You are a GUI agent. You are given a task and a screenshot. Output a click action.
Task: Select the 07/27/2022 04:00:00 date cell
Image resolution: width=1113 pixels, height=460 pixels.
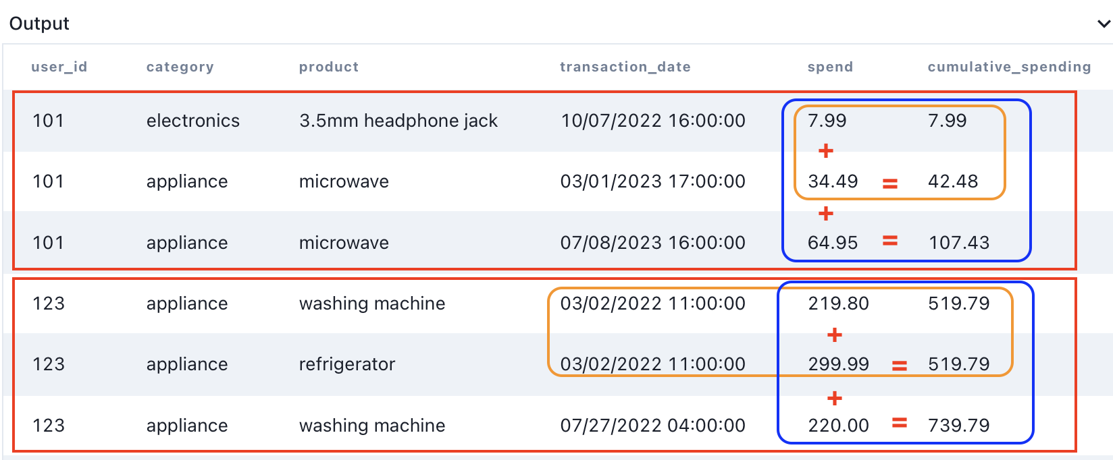[653, 426]
